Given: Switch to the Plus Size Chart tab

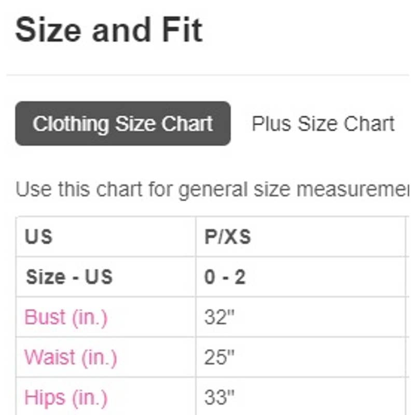Looking at the screenshot, I should pos(323,124).
